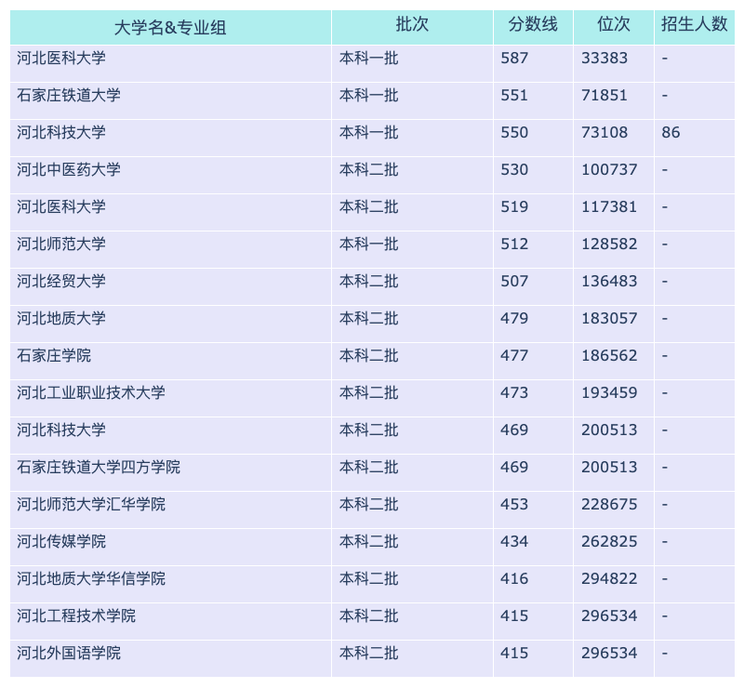Select the rank value 294822
The image size is (744, 688).
tap(609, 579)
